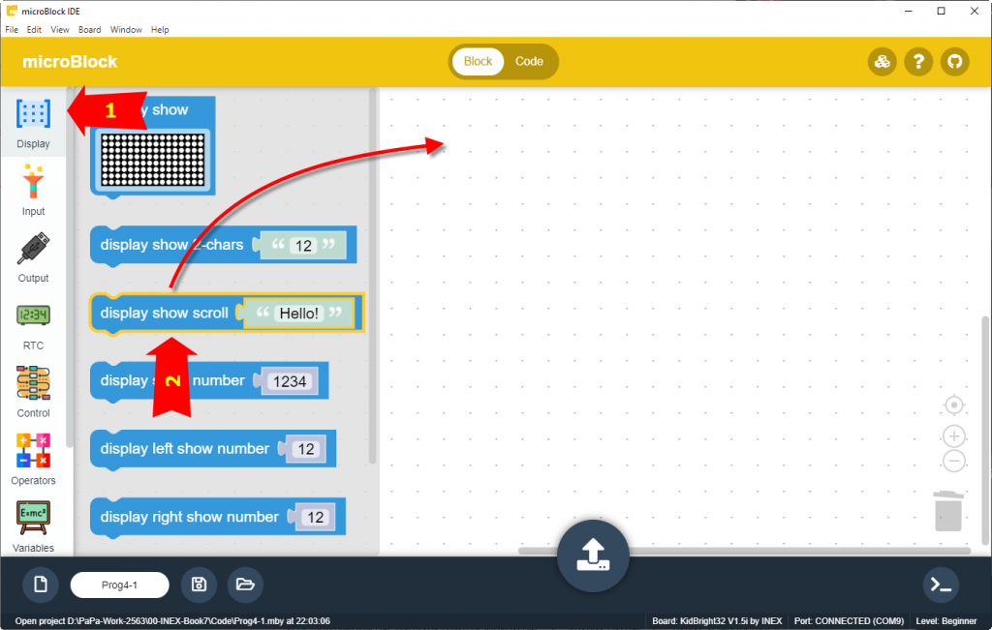Open the Board menu
This screenshot has width=992, height=630.
pos(90,30)
